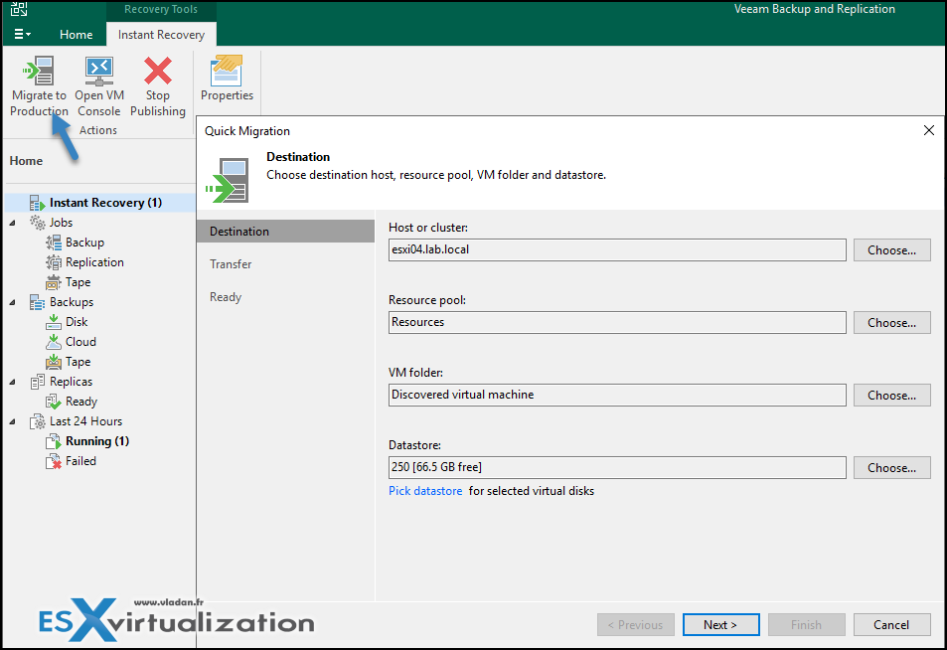Click the Instant Recovery tree icon
Screen dimensions: 947x650
[38, 203]
